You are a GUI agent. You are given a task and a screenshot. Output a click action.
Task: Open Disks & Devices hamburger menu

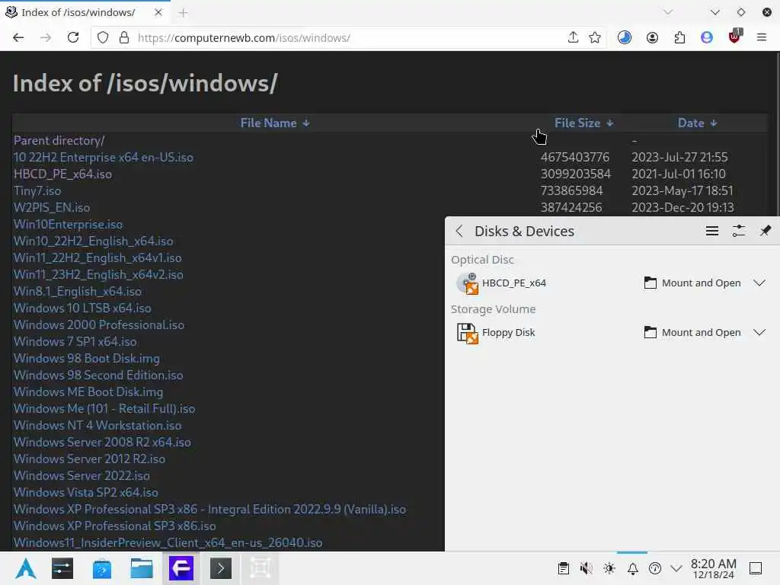tap(712, 231)
